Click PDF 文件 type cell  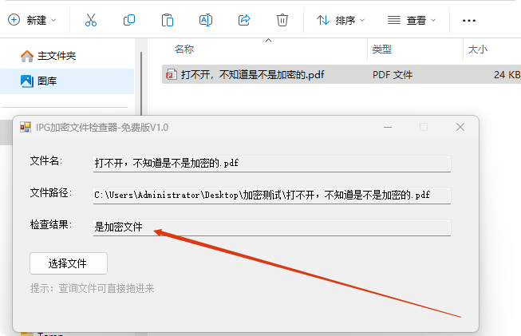point(393,75)
